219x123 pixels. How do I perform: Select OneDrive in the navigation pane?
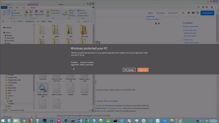point(8,28)
